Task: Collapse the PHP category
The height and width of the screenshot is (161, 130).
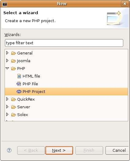Action: pyautogui.click(x=7, y=68)
